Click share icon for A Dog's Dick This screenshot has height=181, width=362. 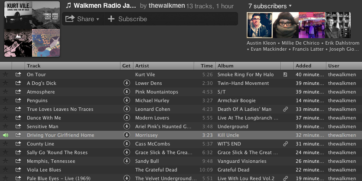pos(18,83)
